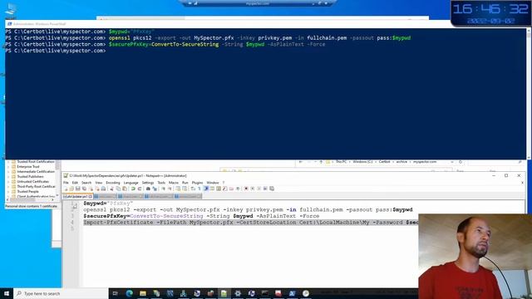Expand the Trusted Root Certification node
Image resolution: width=532 pixels, height=299 pixels.
point(8,162)
